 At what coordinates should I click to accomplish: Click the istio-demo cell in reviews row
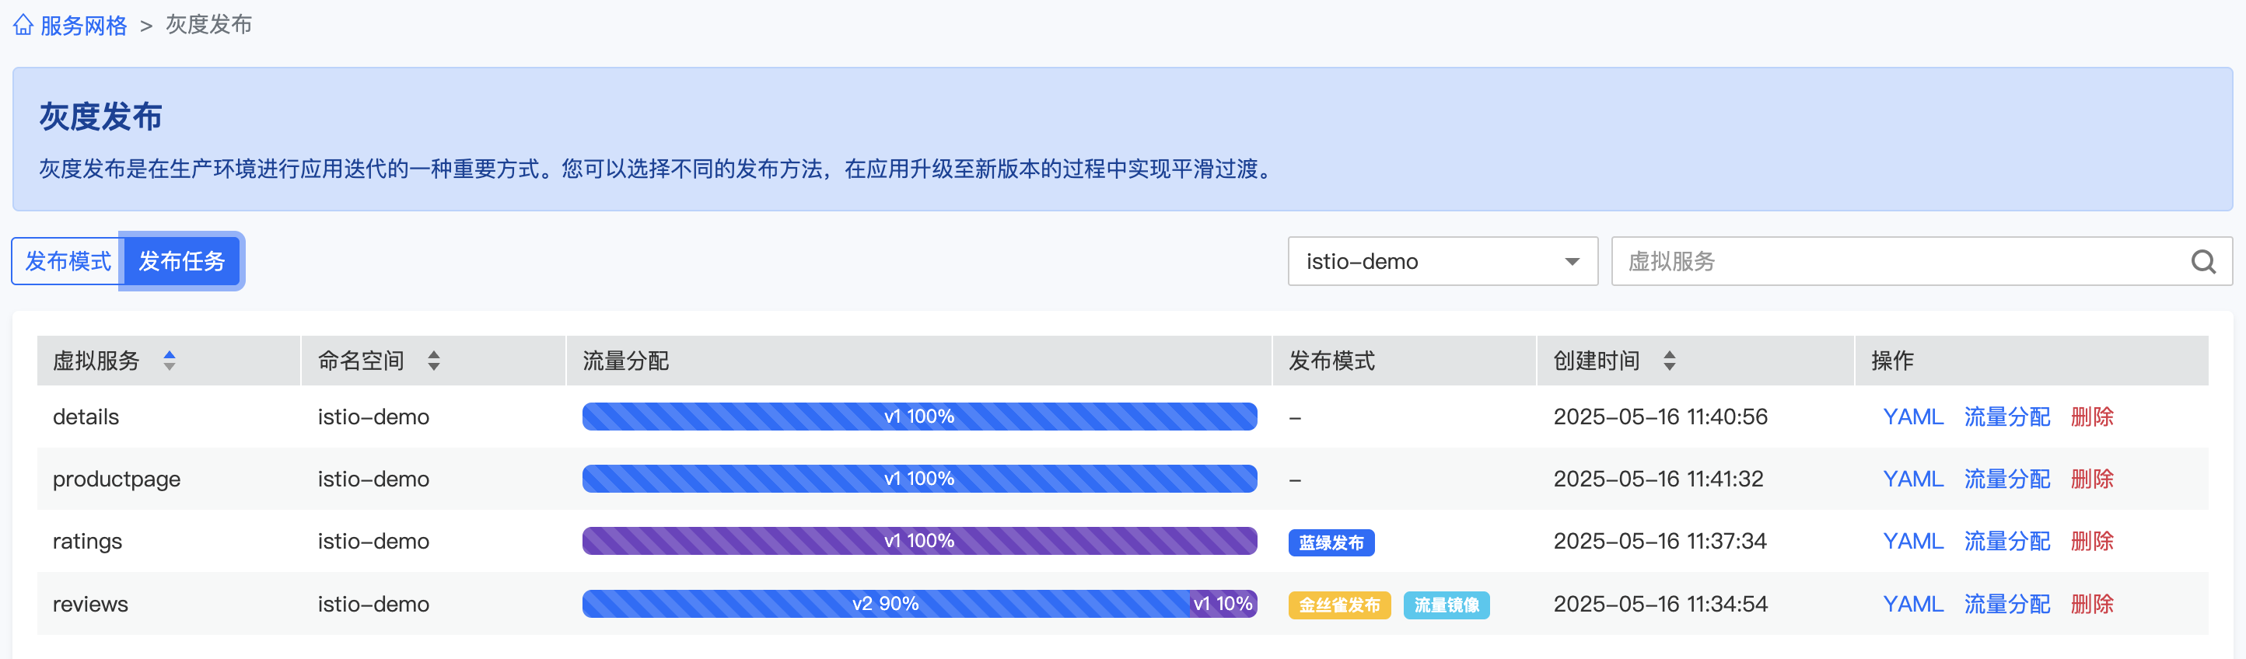point(373,603)
